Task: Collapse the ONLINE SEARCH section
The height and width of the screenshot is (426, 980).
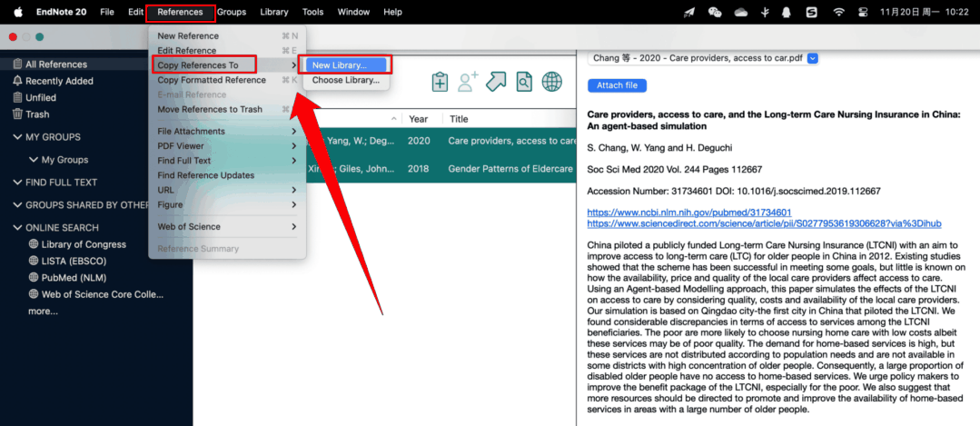Action: coord(18,227)
